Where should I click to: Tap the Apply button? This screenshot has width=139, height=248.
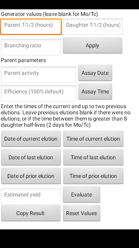coord(93,45)
